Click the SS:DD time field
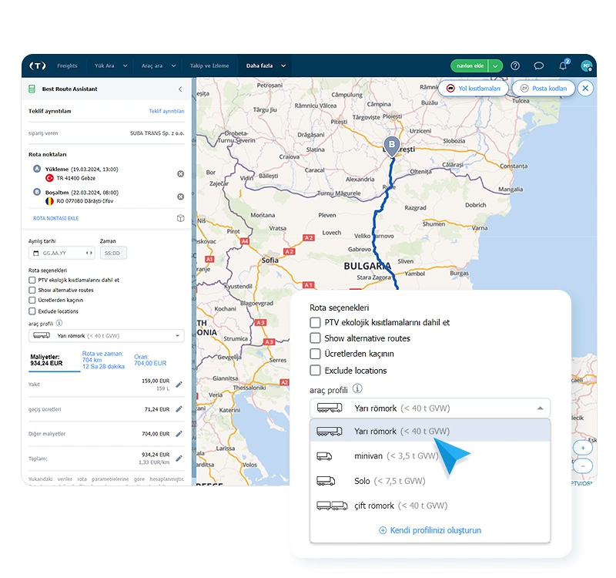 [113, 253]
